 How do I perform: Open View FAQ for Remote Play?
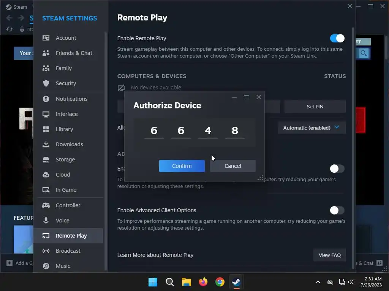coord(330,255)
